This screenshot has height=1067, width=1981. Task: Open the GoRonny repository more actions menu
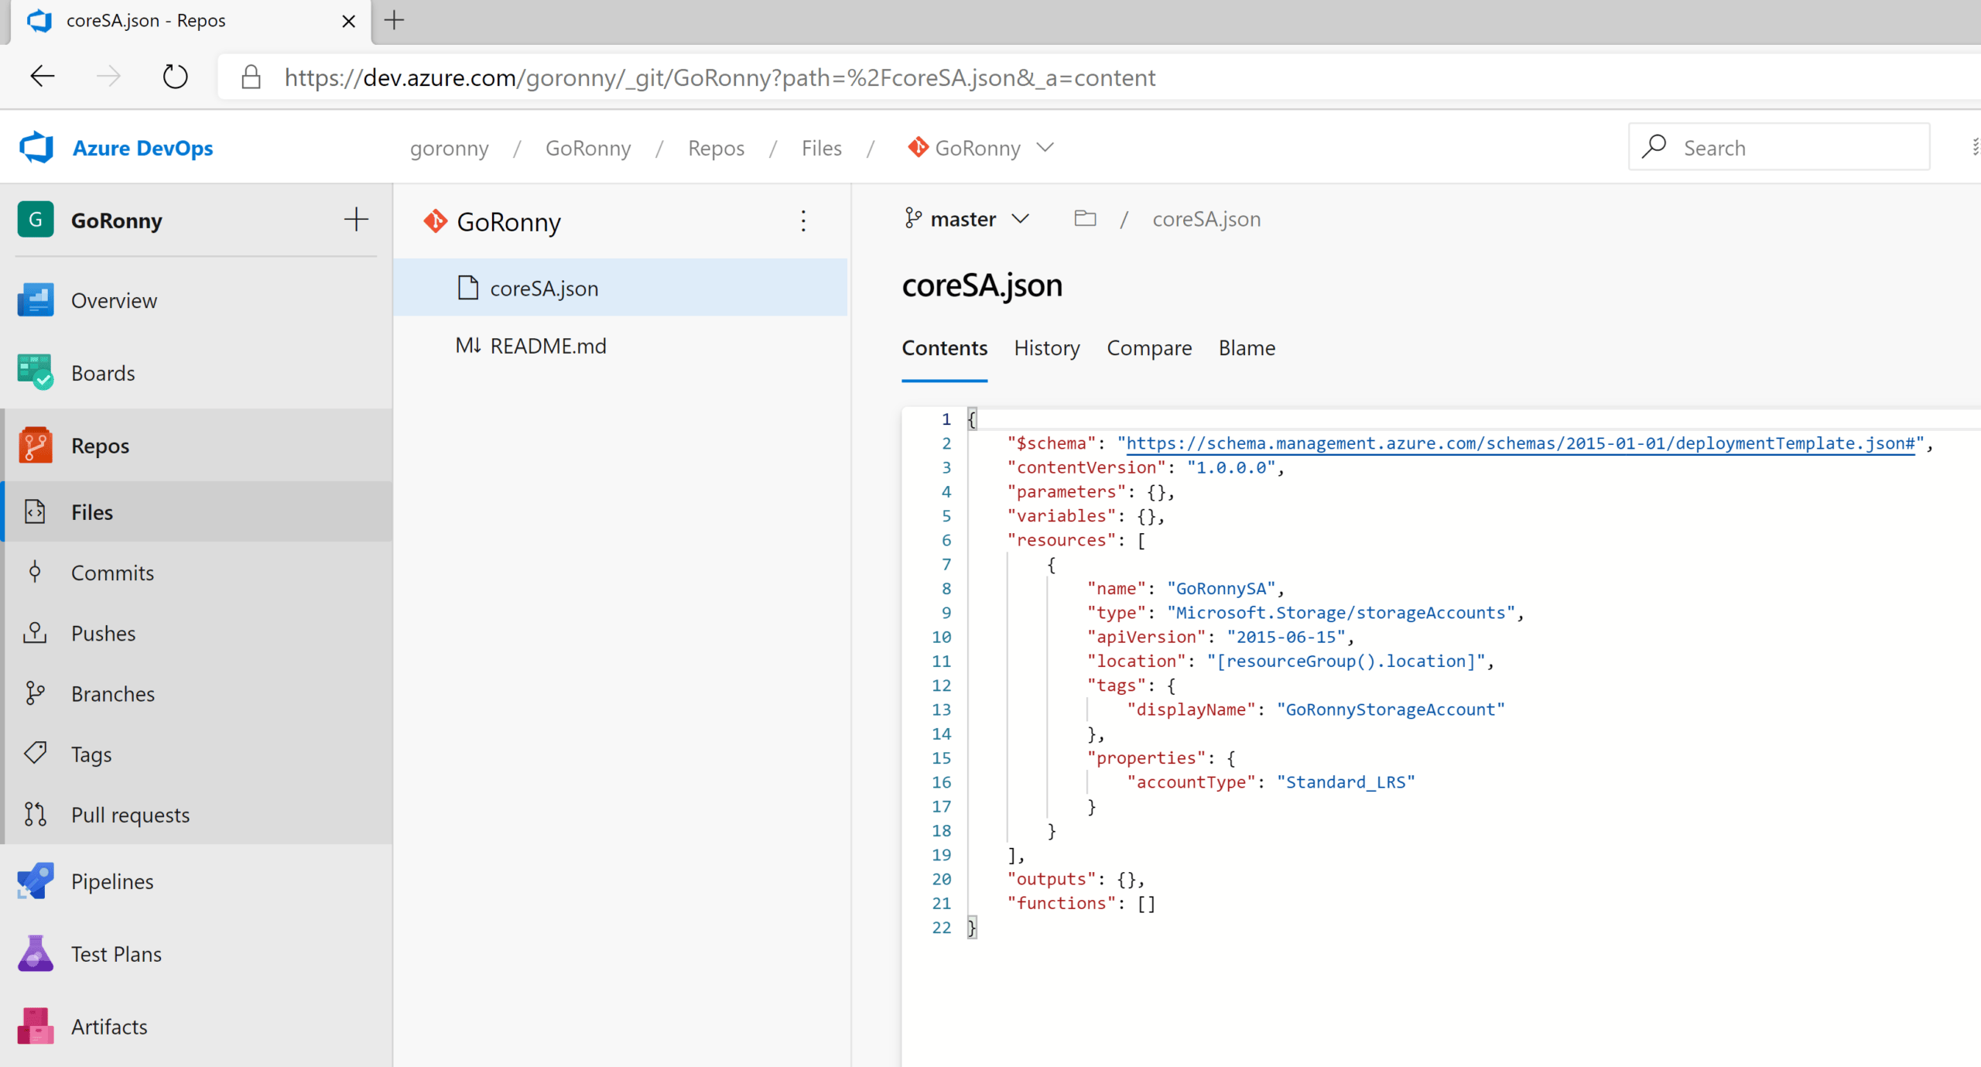point(803,221)
